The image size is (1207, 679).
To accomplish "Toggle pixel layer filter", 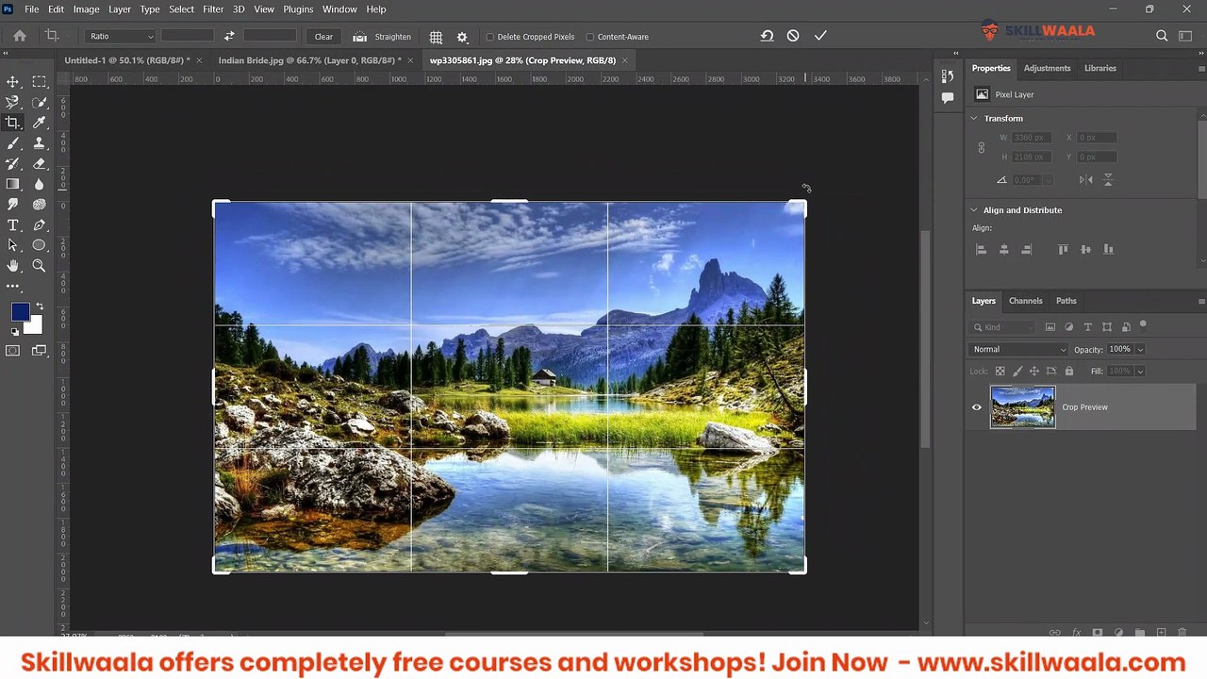I will pyautogui.click(x=1050, y=327).
